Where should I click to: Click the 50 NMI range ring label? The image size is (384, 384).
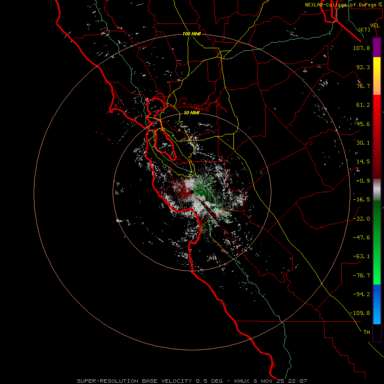pos(192,113)
